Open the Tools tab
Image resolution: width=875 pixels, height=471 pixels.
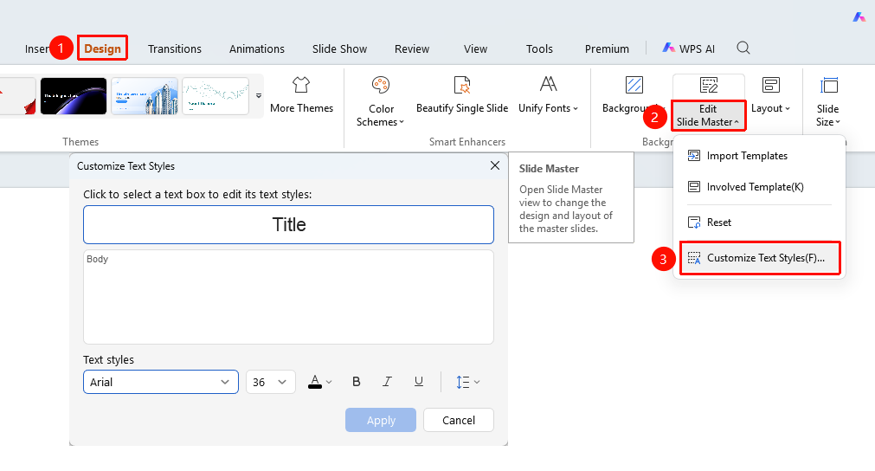pyautogui.click(x=539, y=48)
